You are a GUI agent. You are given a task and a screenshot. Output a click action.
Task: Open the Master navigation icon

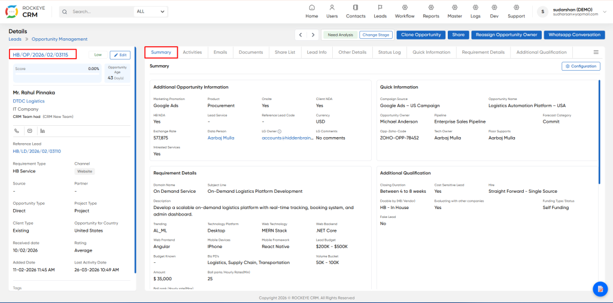(x=455, y=7)
